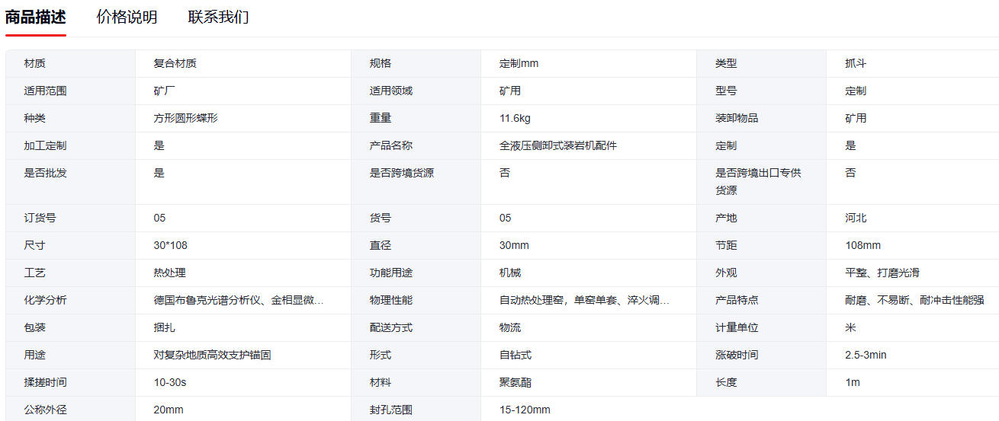
Task: Click the 产品特点 value 耐磨、不易断
Action: tap(909, 300)
